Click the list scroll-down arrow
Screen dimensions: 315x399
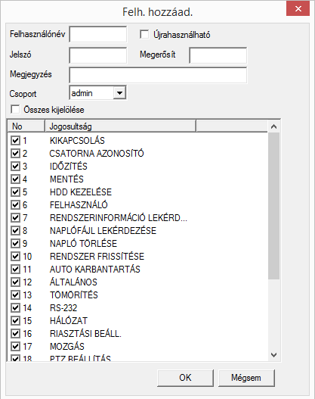(x=273, y=354)
